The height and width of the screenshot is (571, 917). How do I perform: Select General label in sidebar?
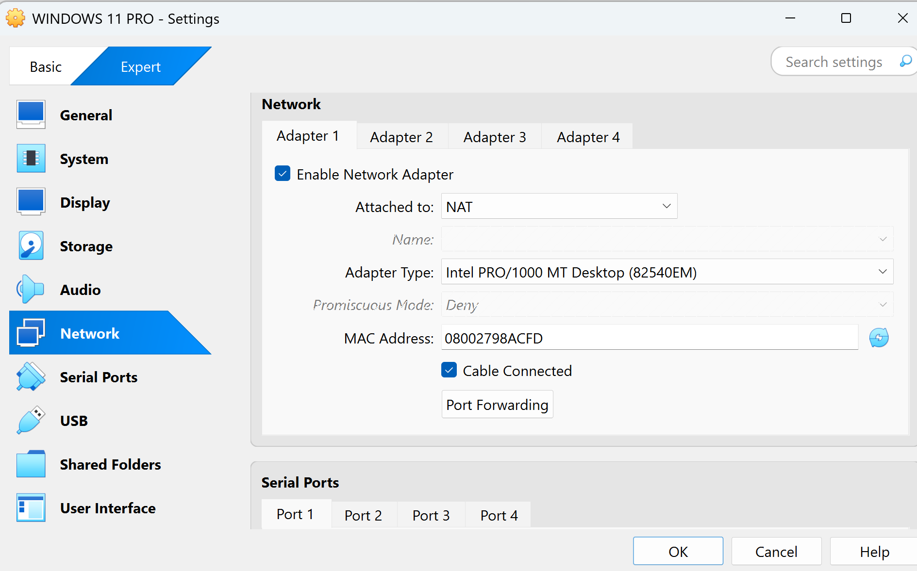tap(86, 115)
